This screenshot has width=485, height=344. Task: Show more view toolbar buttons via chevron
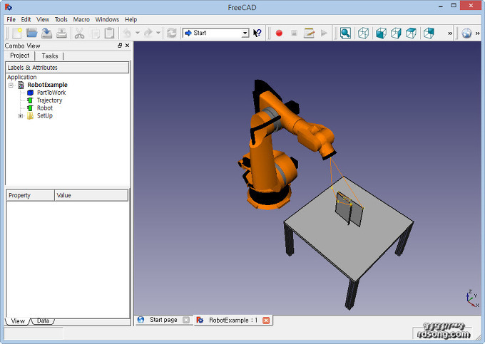tap(450, 33)
